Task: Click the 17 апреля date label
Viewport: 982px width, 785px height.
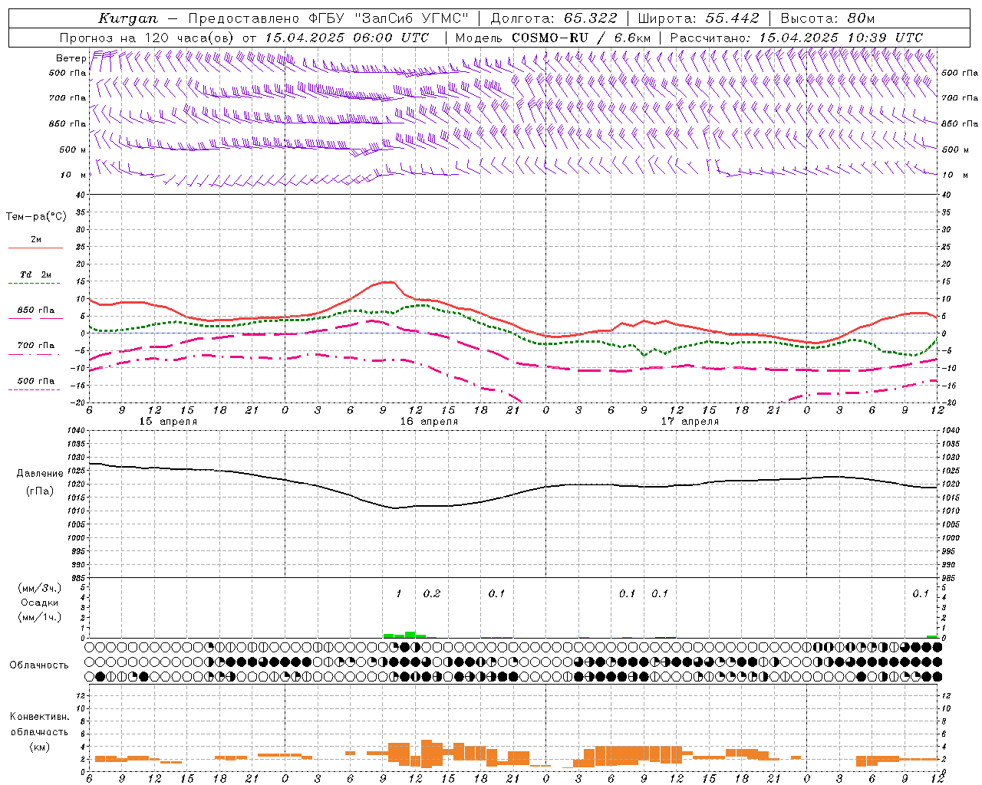Action: coord(689,422)
